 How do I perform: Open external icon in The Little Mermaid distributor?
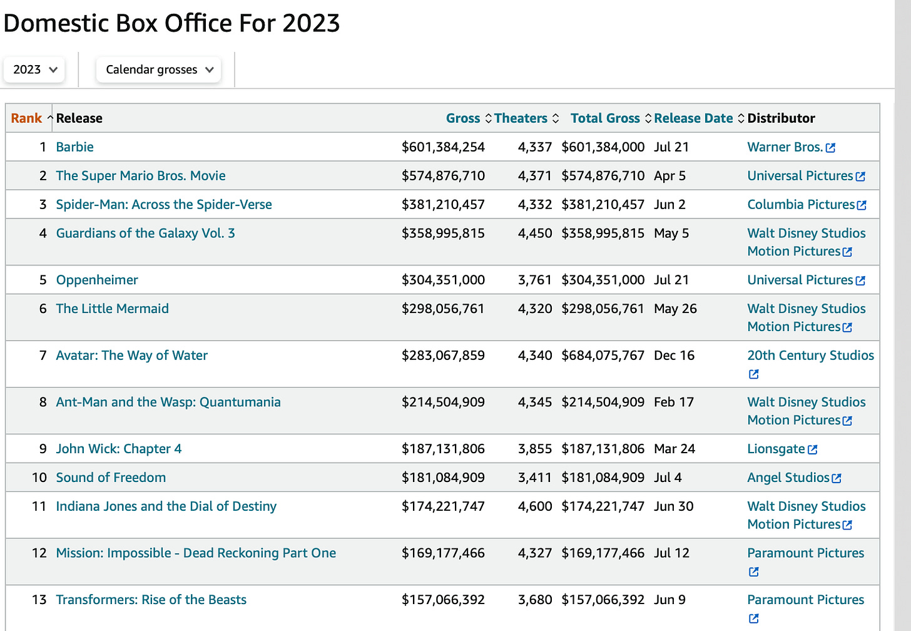tap(847, 327)
